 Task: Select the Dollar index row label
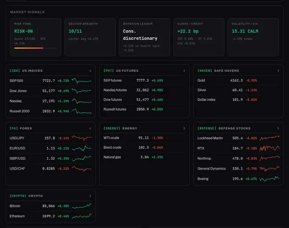coord(207,100)
